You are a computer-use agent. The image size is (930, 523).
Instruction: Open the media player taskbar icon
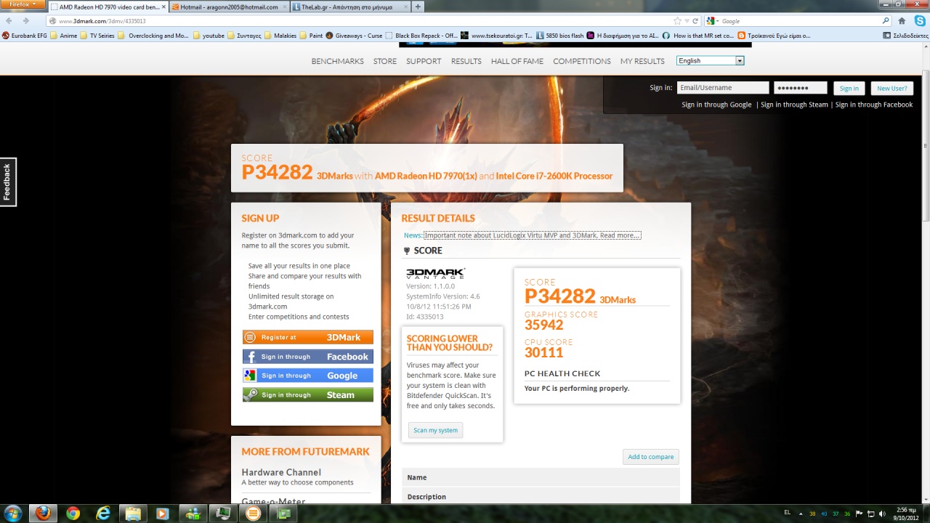tap(163, 514)
